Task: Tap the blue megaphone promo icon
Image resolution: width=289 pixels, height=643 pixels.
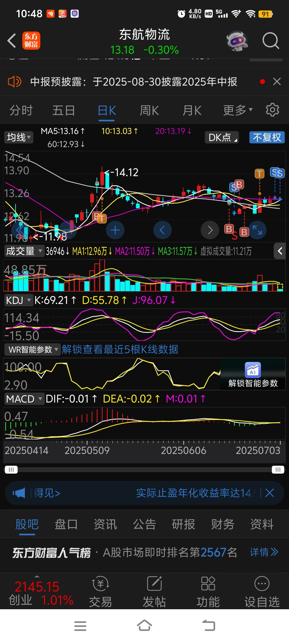Action: [19, 493]
